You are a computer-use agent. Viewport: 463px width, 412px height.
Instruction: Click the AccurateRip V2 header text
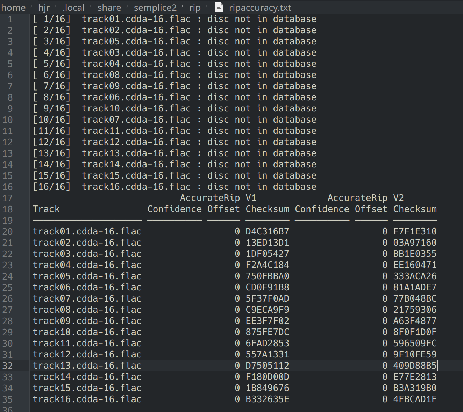point(366,197)
